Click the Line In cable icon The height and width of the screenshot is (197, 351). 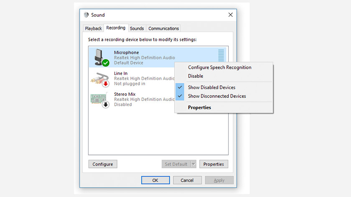(100, 79)
